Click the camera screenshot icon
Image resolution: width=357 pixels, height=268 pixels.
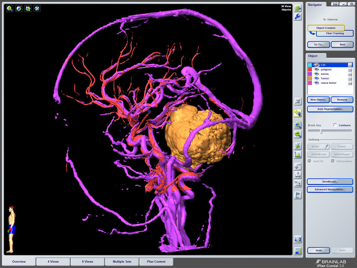tap(298, 239)
